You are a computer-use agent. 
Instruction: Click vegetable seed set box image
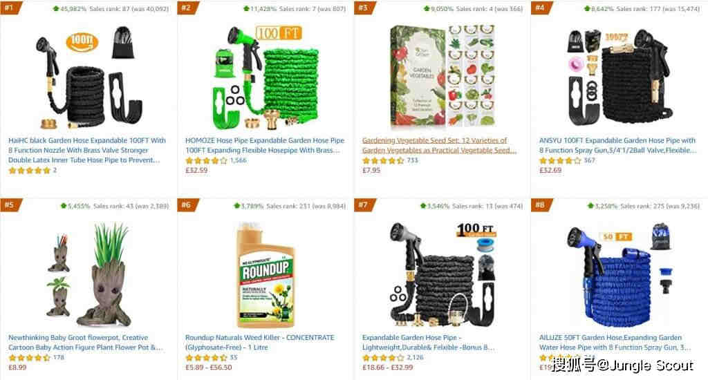(442, 76)
